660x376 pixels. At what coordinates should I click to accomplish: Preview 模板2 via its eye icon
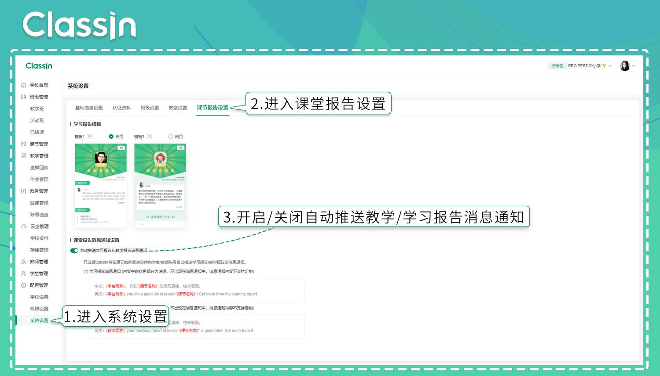click(150, 136)
